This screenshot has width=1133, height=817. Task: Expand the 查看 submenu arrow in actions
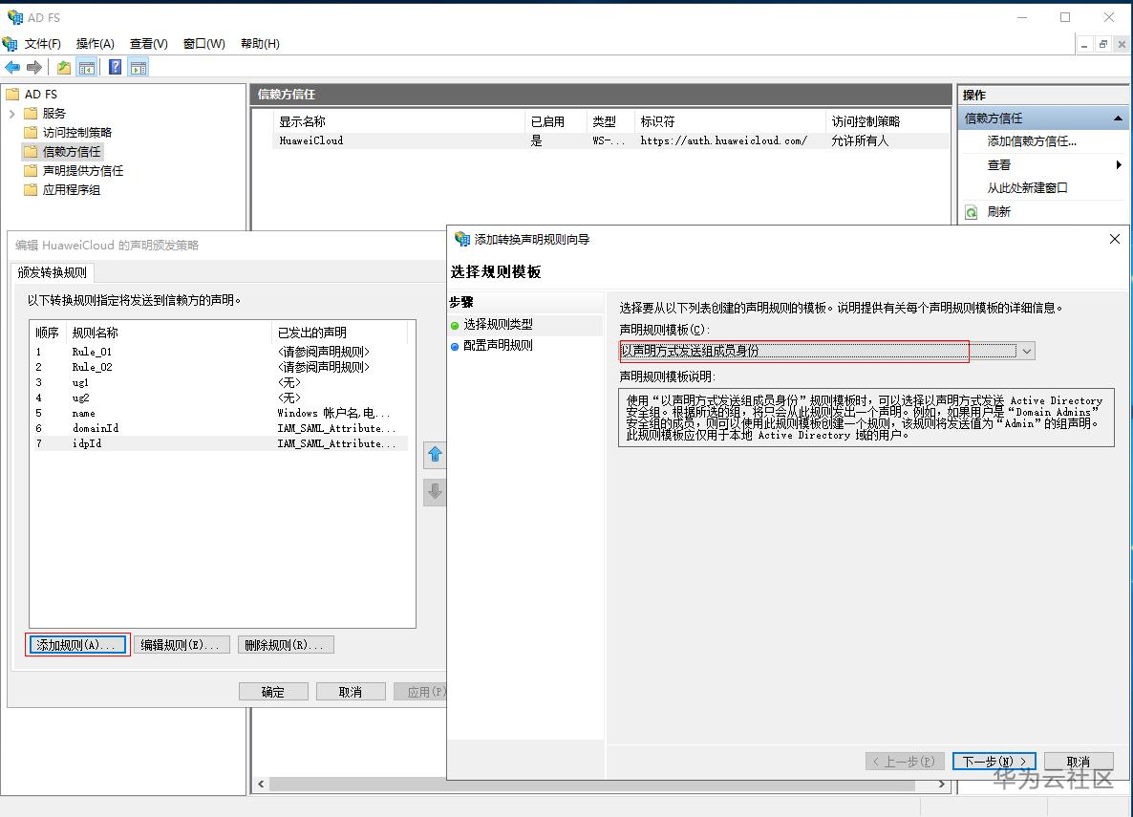coord(1118,165)
